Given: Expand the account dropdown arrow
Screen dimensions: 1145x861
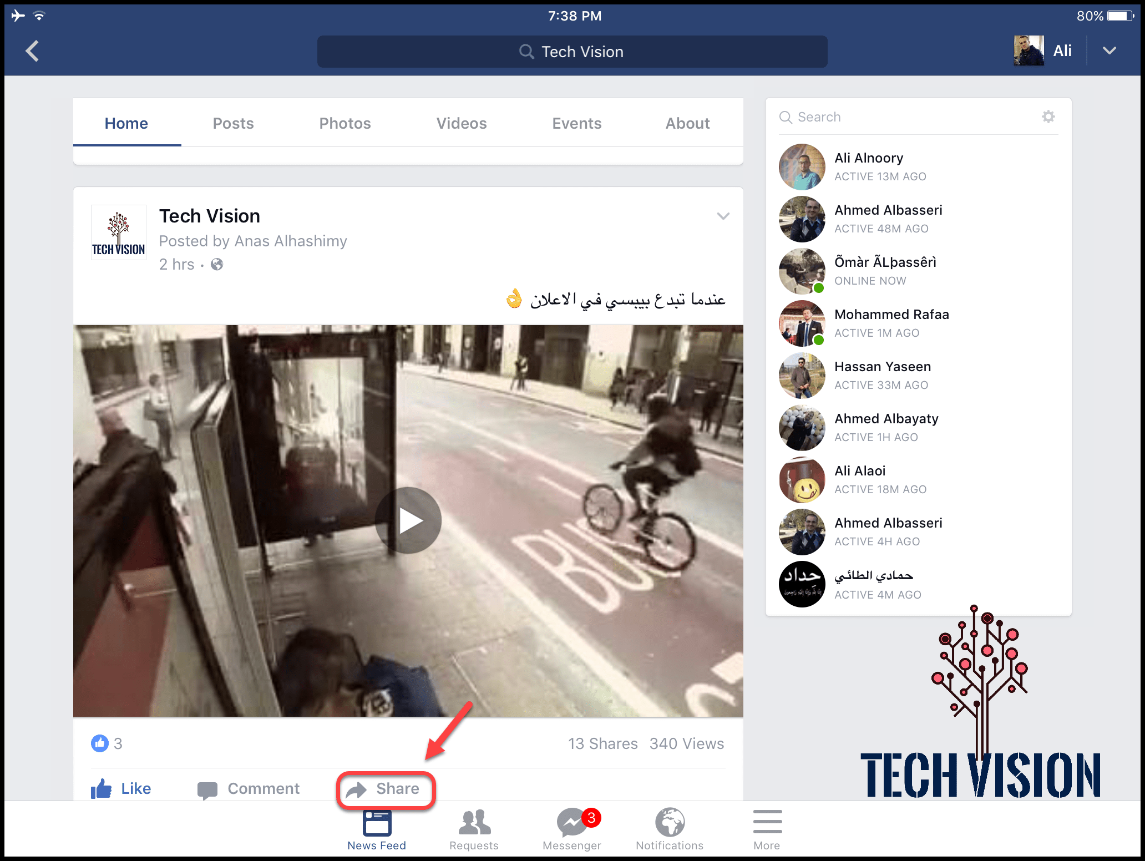Looking at the screenshot, I should click(x=1109, y=51).
